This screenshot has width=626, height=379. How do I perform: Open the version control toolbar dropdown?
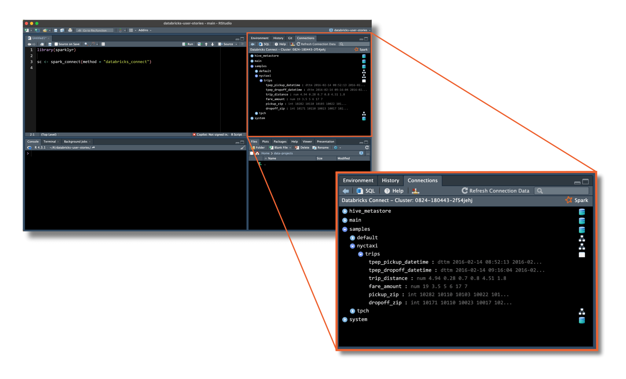[122, 30]
